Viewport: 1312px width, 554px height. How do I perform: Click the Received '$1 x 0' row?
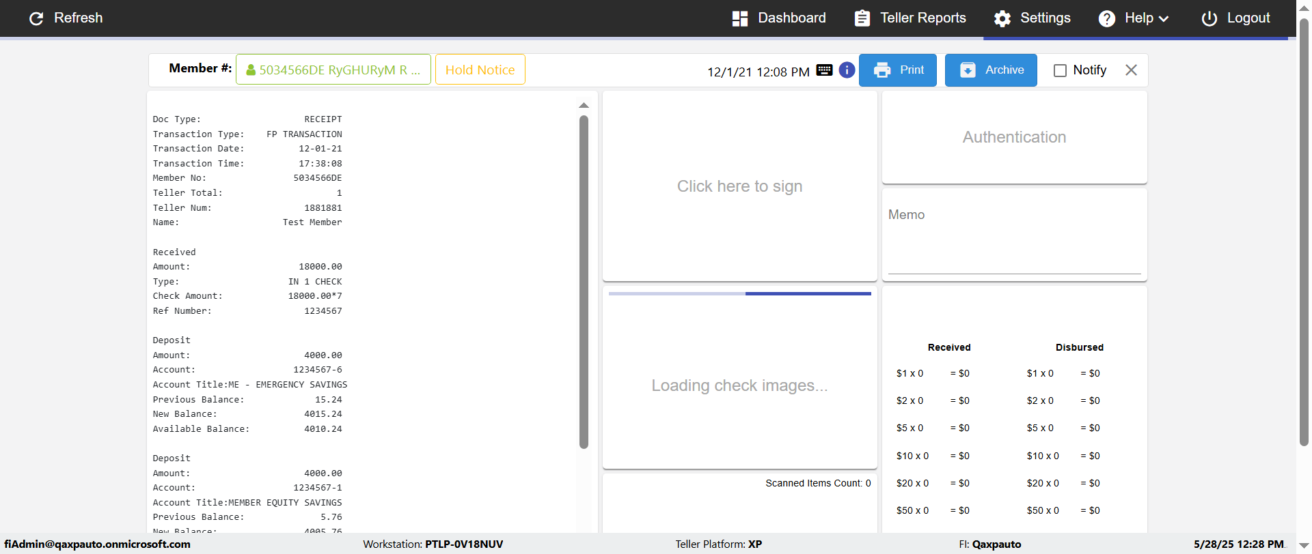[933, 373]
